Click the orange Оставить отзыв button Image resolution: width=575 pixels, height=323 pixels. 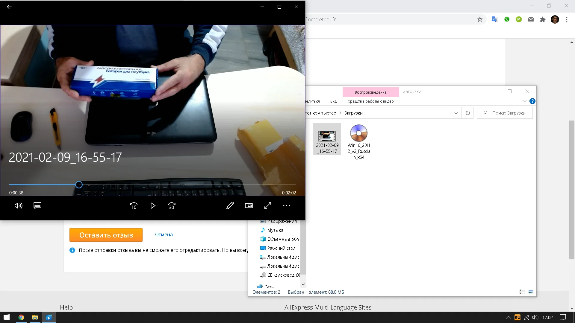pyautogui.click(x=106, y=235)
